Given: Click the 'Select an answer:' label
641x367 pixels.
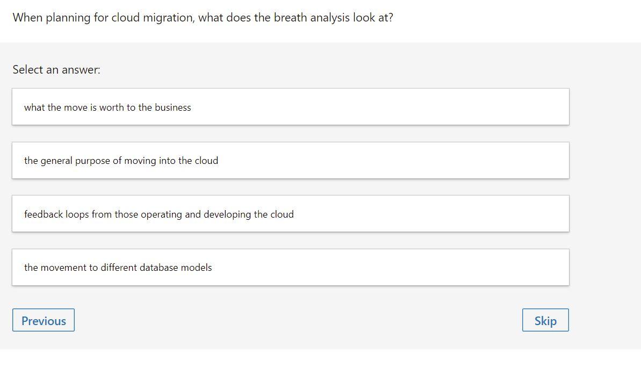Looking at the screenshot, I should click(x=56, y=69).
